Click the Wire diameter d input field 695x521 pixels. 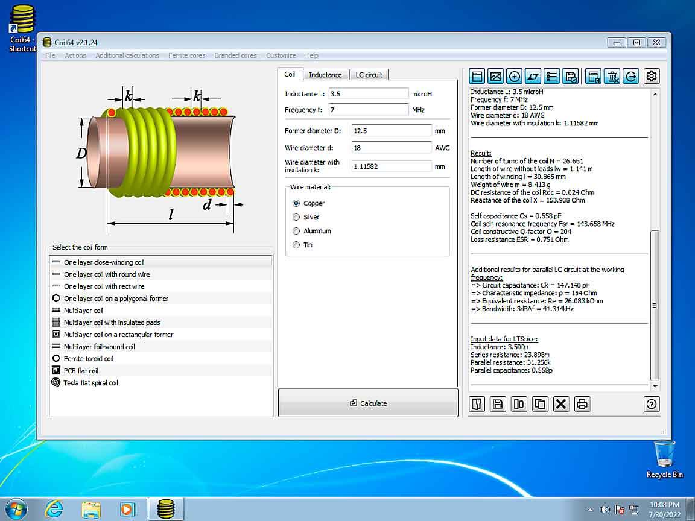pyautogui.click(x=392, y=148)
